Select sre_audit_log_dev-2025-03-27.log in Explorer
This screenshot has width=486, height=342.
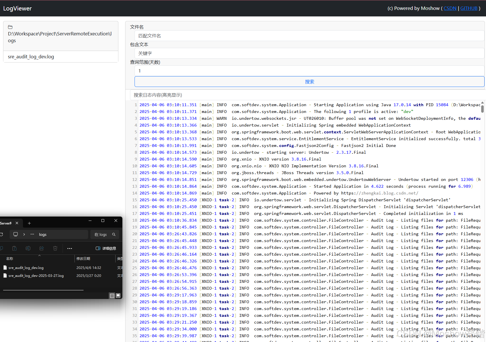pos(36,275)
